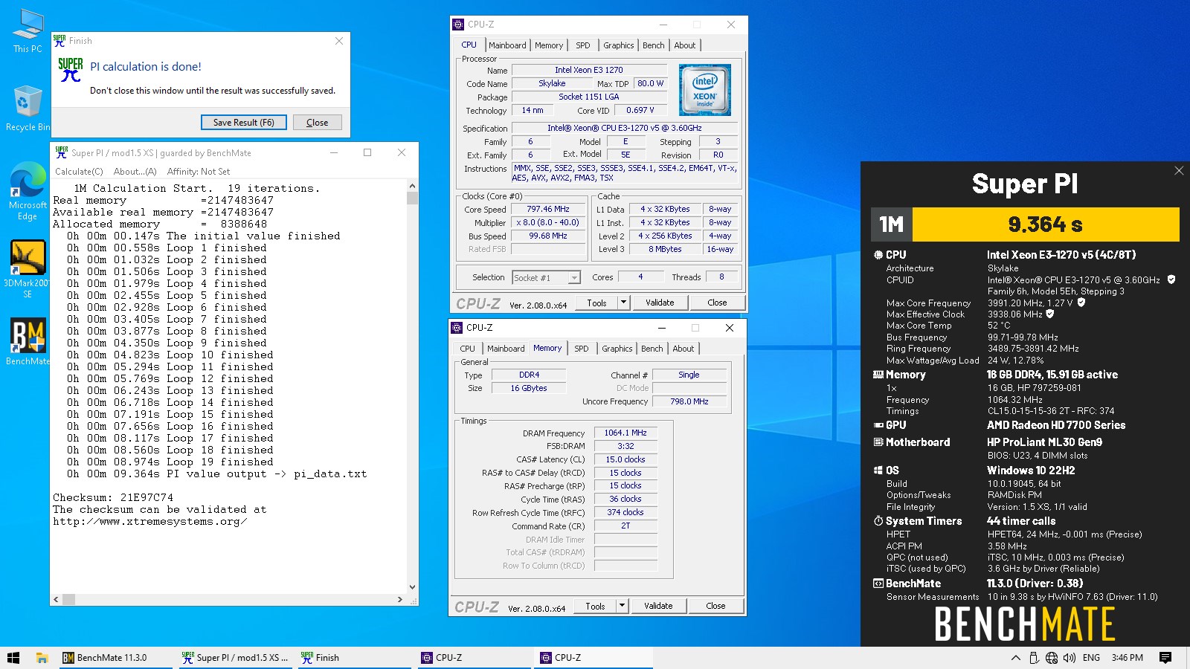Click CPUID verified shield icon in BenchMate
1190x669 pixels.
[x=1171, y=279]
